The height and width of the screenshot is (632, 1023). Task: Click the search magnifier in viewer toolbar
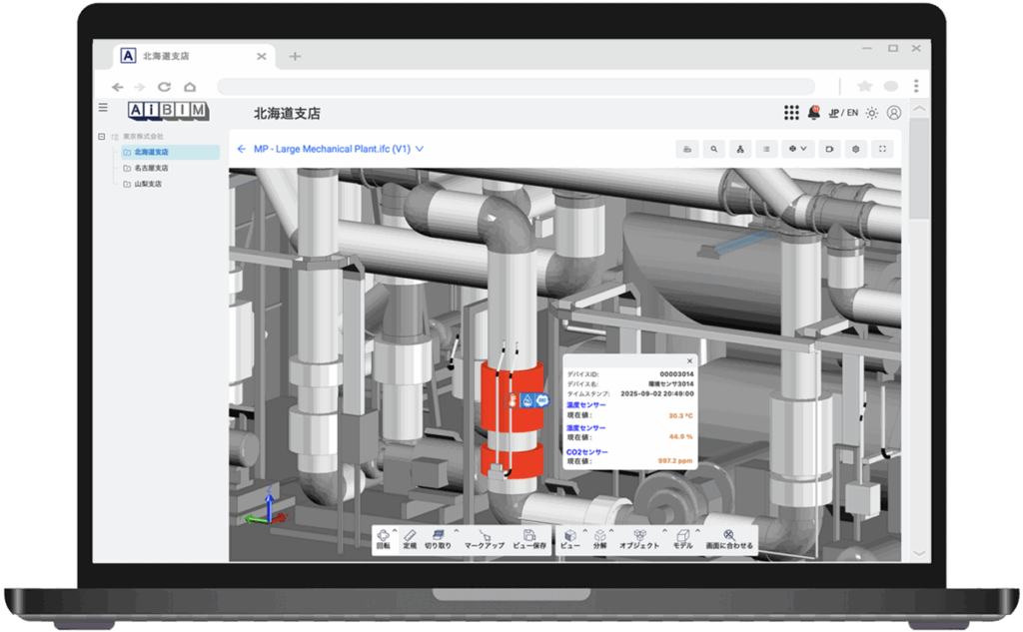click(713, 149)
